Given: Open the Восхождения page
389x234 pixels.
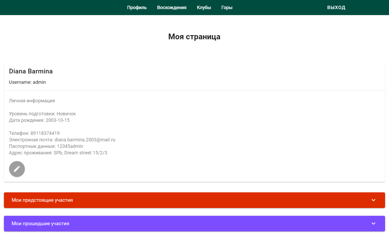Looking at the screenshot, I should tap(172, 7).
